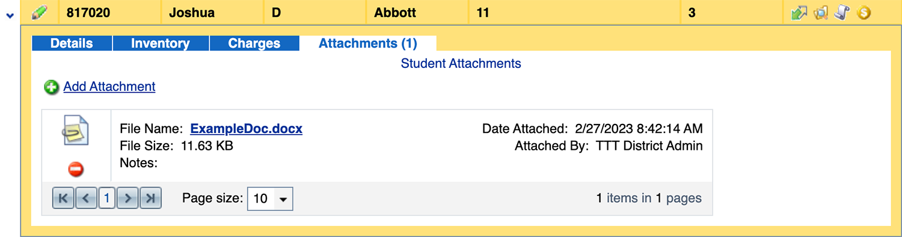Click the pencil edit icon for student 817020
This screenshot has height=237, width=902.
pos(40,12)
